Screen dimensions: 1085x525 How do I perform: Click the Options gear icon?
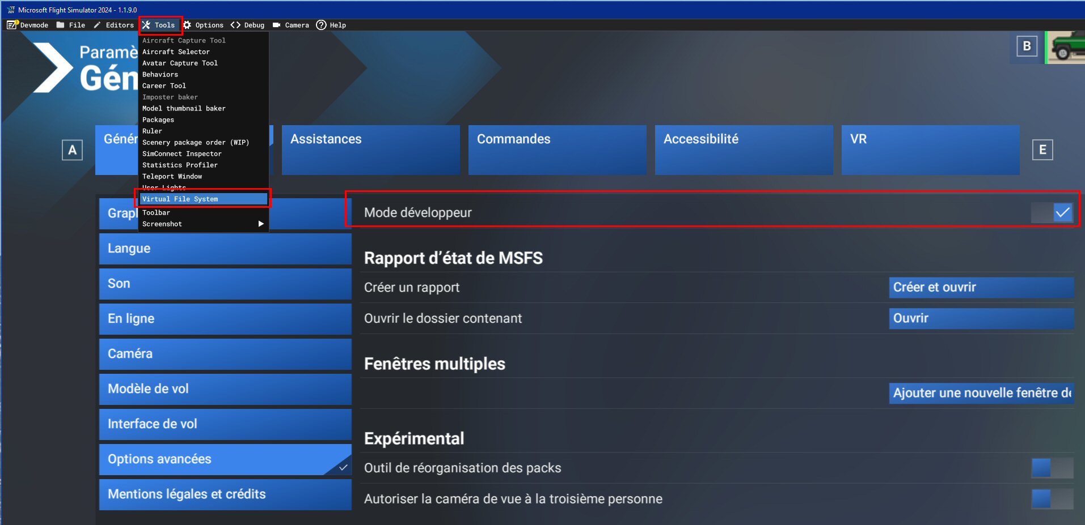(187, 25)
